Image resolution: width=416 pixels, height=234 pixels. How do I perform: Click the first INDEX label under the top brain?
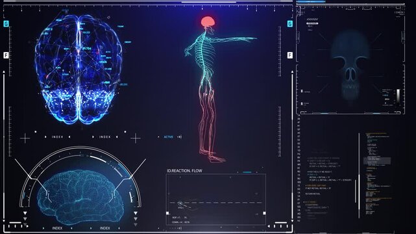coord(58,137)
